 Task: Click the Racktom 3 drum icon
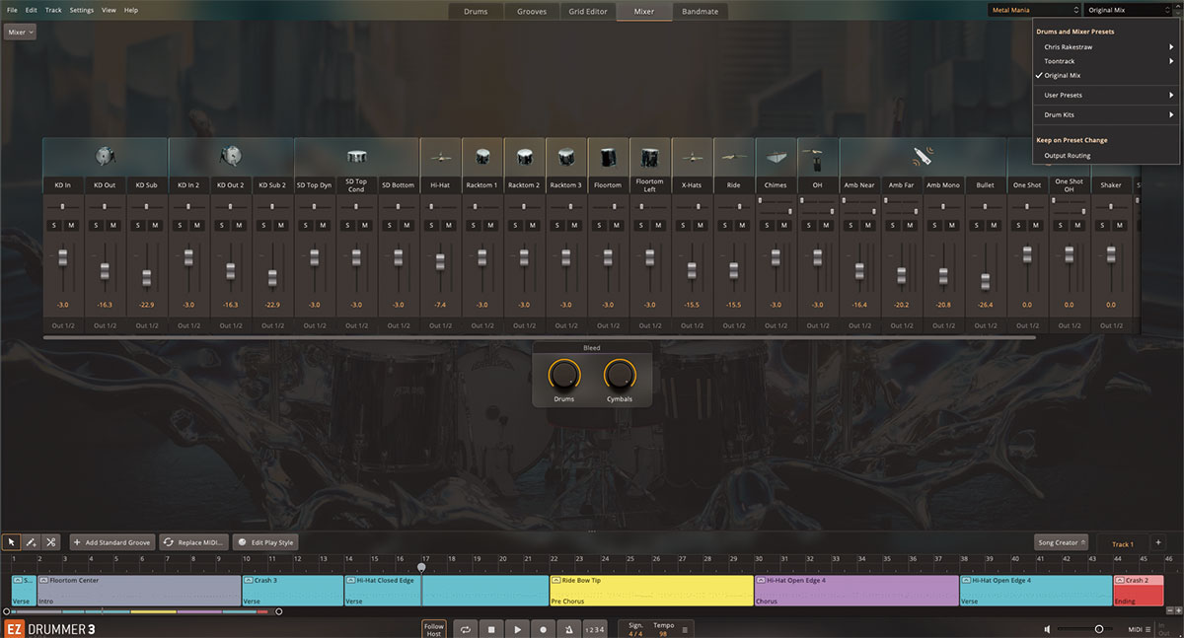click(565, 156)
